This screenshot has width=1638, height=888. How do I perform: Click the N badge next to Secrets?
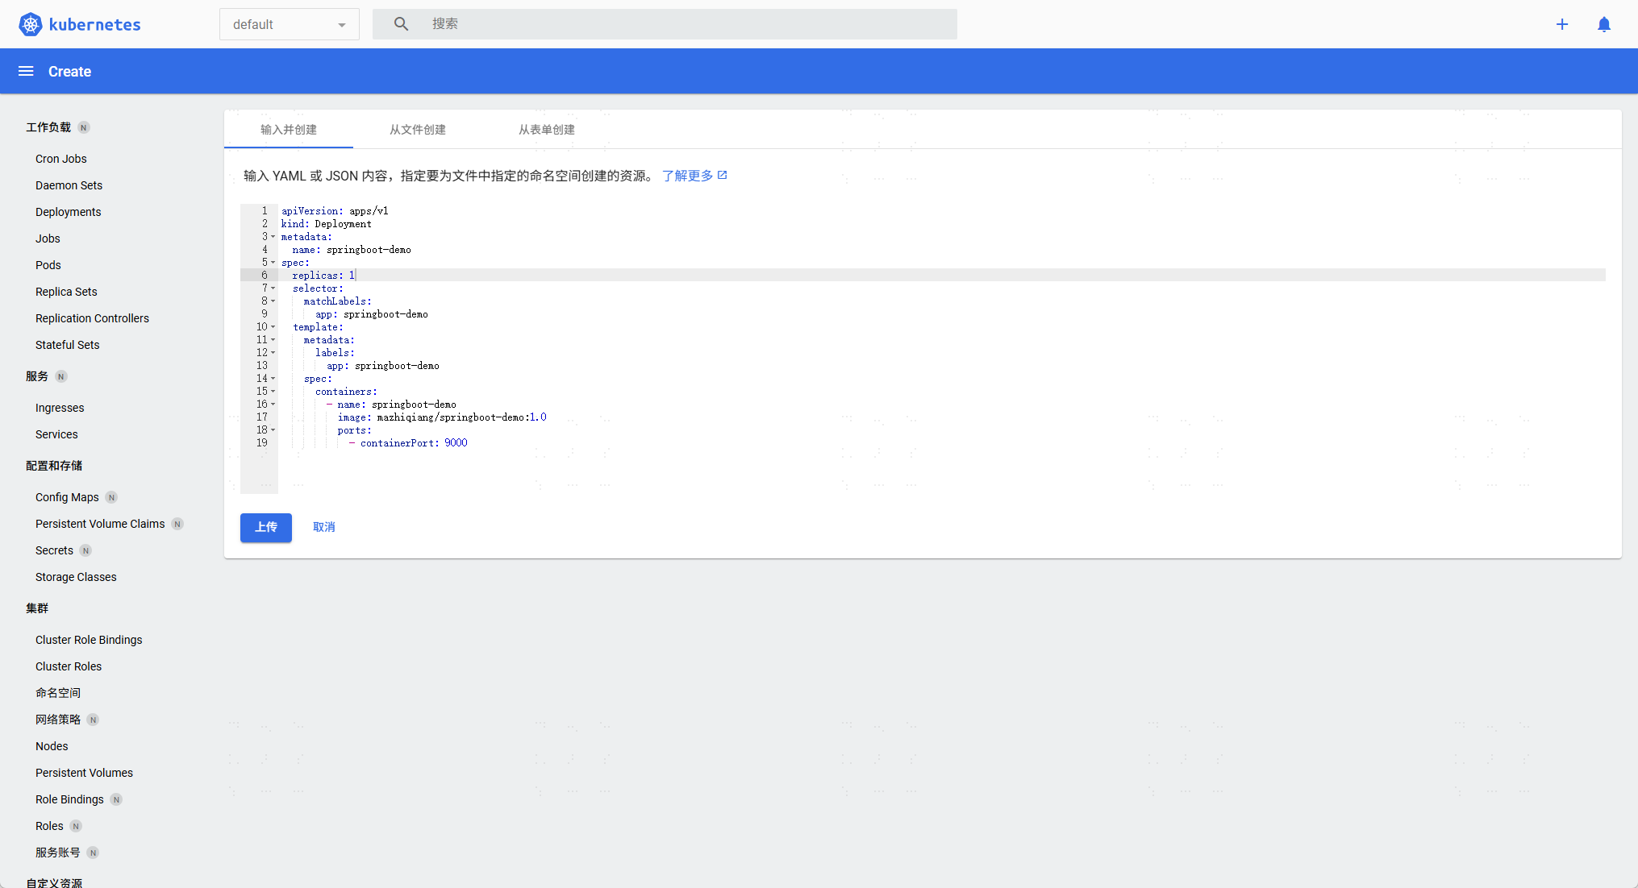pos(85,550)
